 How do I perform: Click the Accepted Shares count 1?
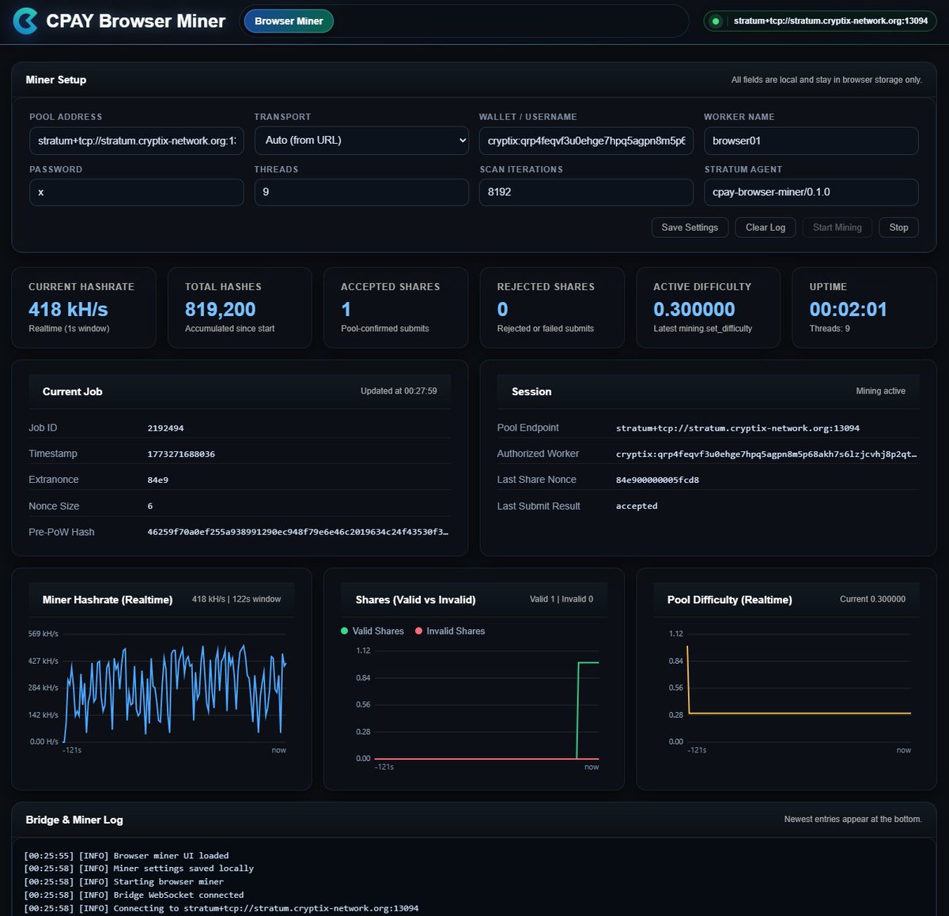point(346,309)
